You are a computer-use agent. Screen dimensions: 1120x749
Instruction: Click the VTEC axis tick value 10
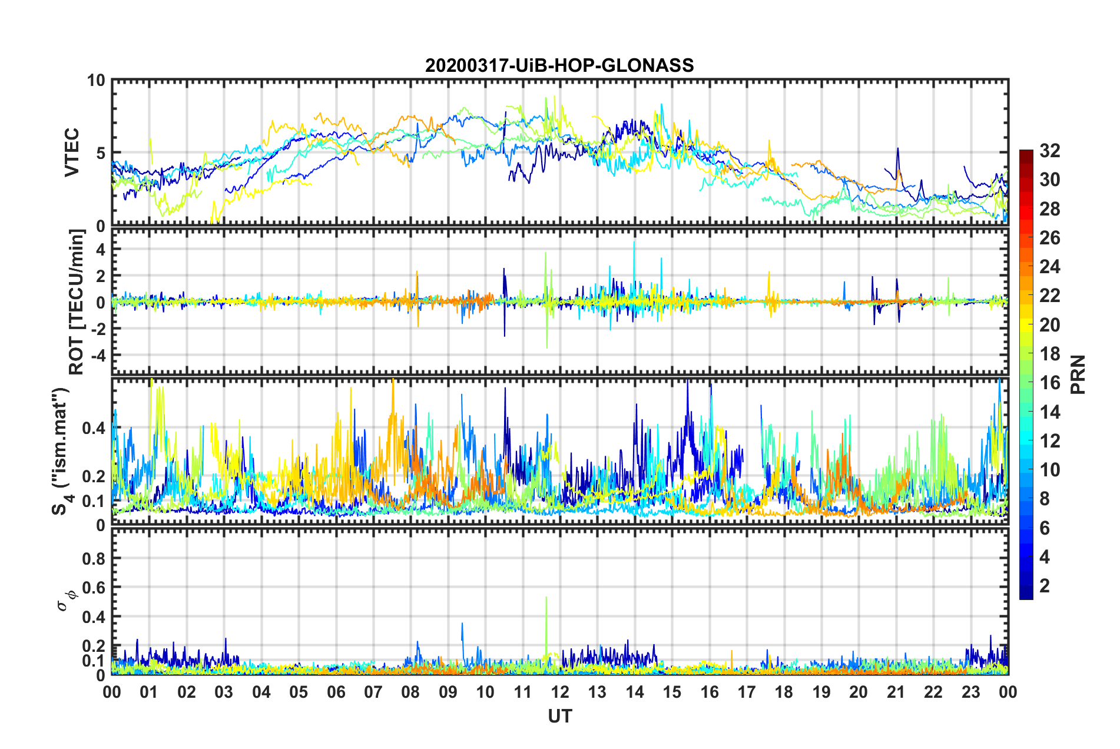96,81
